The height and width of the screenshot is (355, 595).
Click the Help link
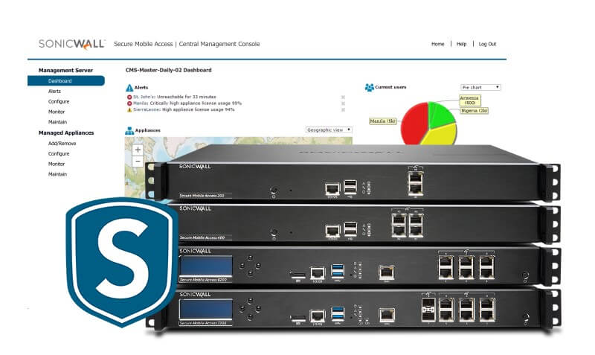point(462,44)
